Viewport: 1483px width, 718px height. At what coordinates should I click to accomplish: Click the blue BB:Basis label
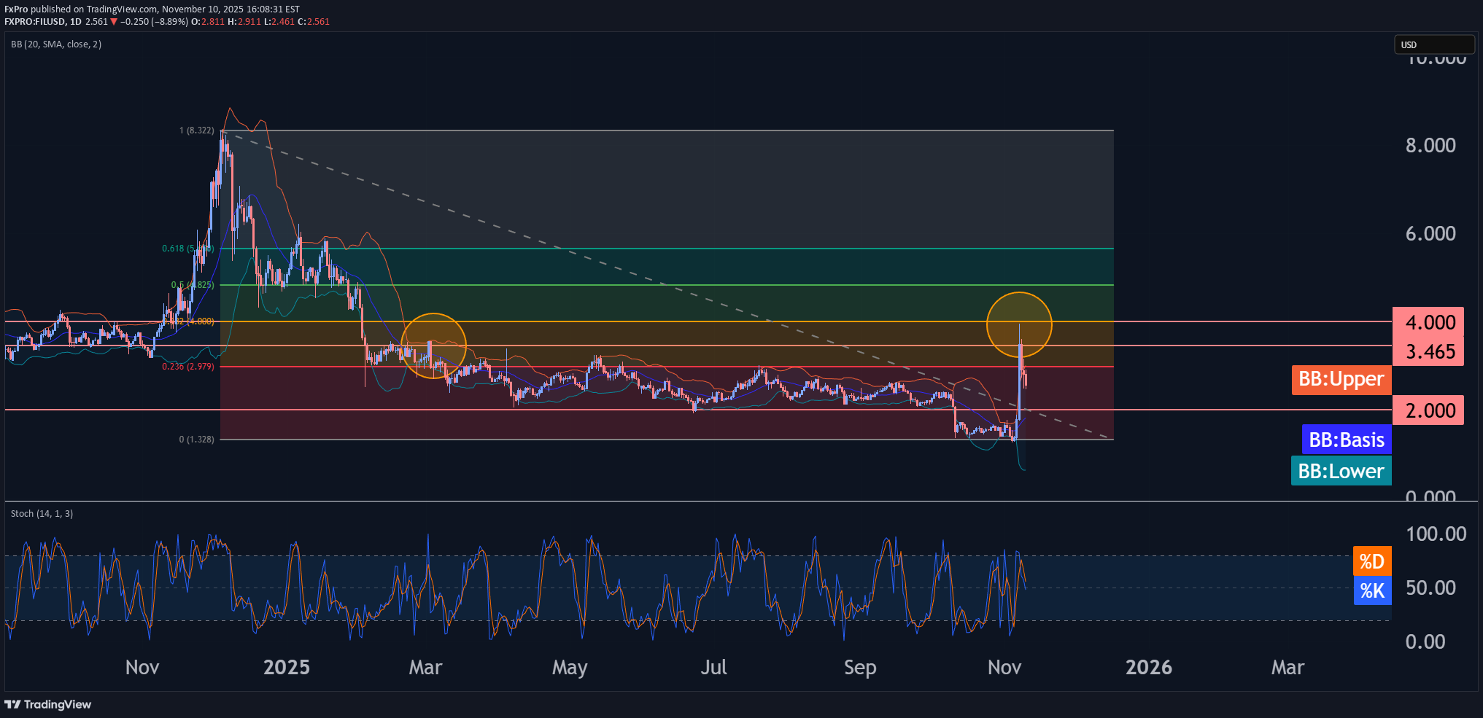(x=1346, y=440)
